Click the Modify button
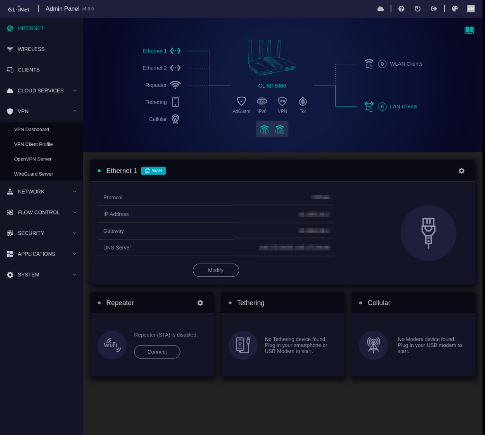485x435 pixels. tap(216, 270)
